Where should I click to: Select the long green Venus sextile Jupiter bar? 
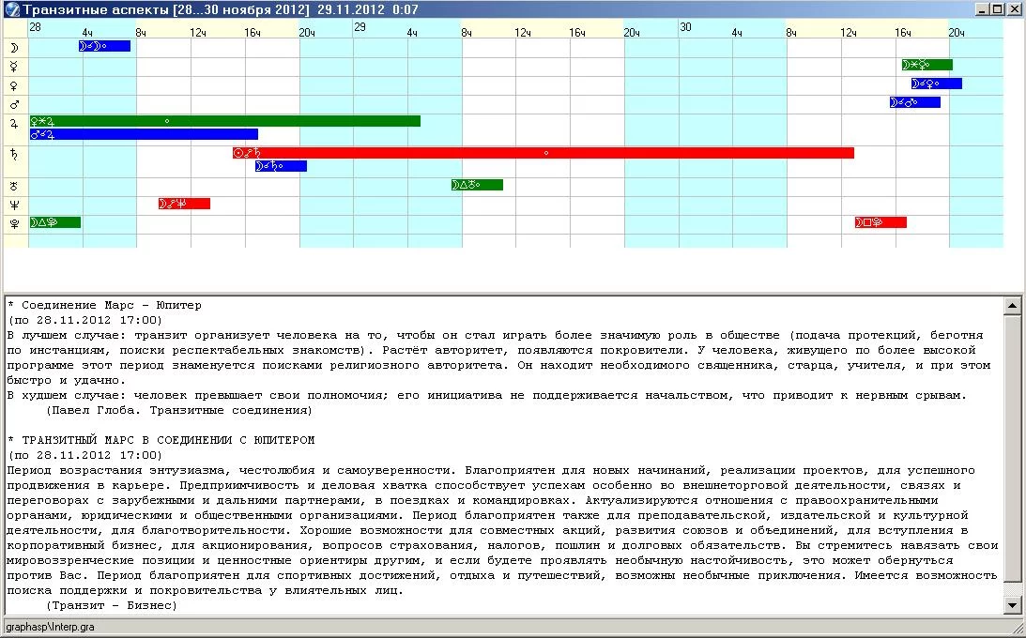point(225,121)
